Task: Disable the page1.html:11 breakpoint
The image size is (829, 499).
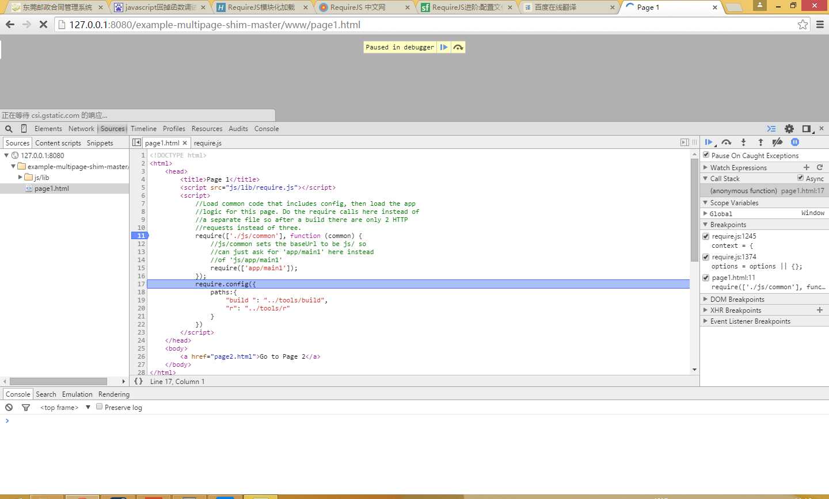Action: [x=706, y=278]
